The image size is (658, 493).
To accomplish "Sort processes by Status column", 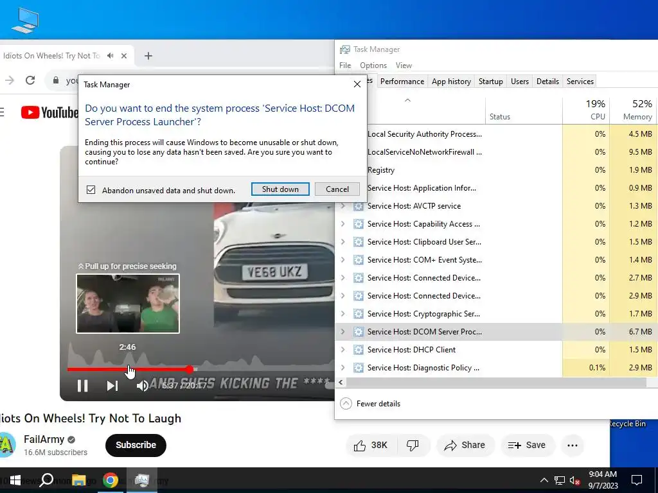I will pos(524,110).
